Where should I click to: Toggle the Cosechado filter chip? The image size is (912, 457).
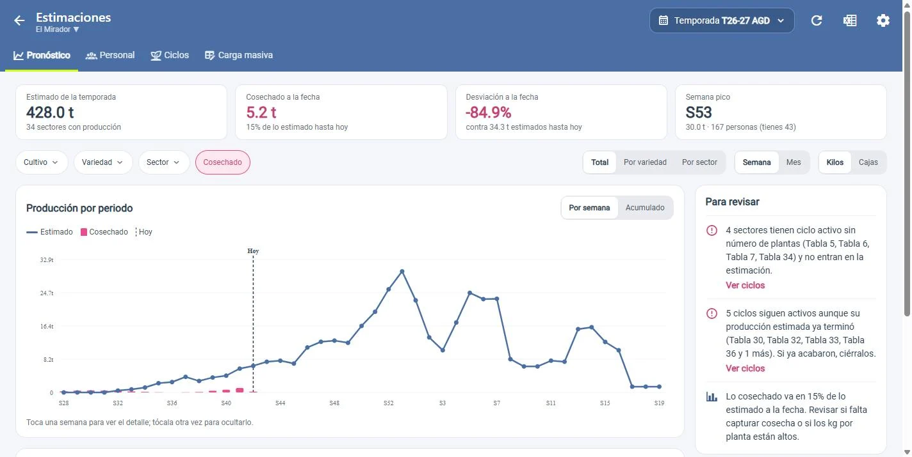click(x=223, y=162)
